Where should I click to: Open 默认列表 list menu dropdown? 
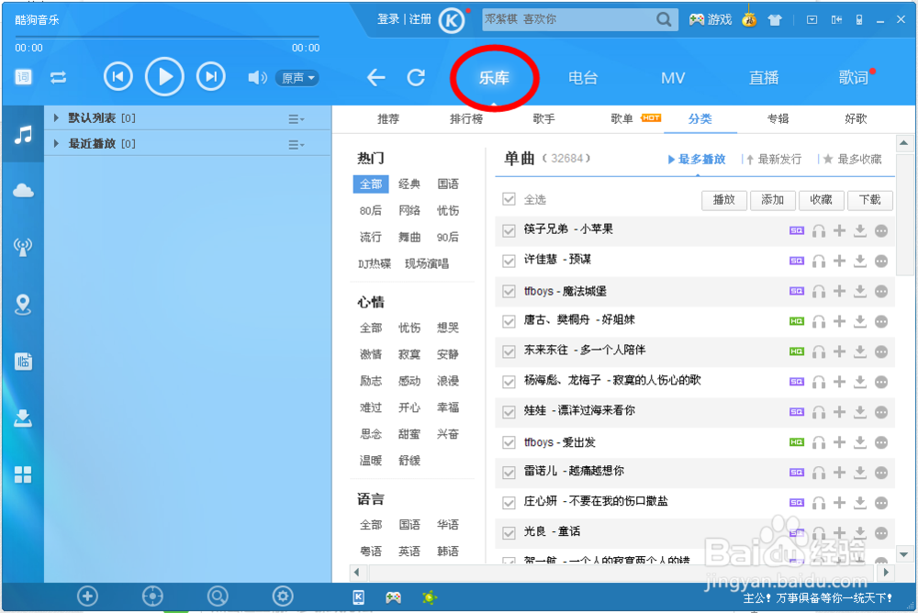[296, 119]
